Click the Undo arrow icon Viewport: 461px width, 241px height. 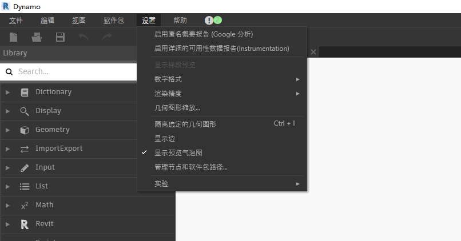(84, 37)
